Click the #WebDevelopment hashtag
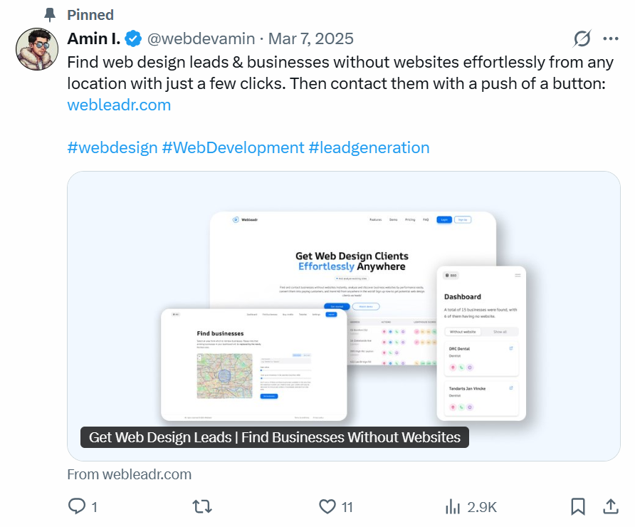 pos(235,147)
